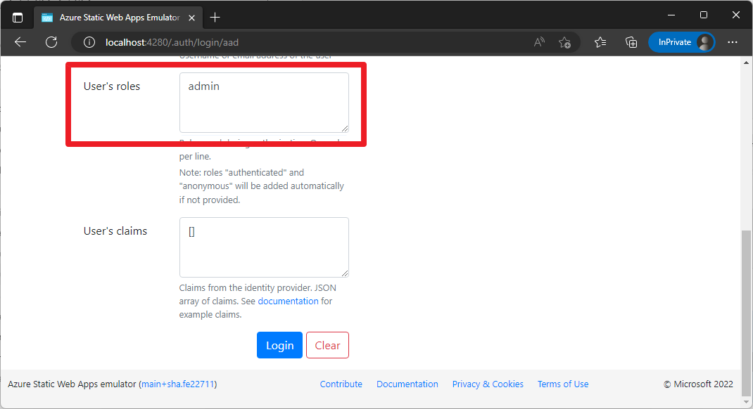The height and width of the screenshot is (409, 753).
Task: Go back using the browser back arrow
Action: click(x=20, y=42)
